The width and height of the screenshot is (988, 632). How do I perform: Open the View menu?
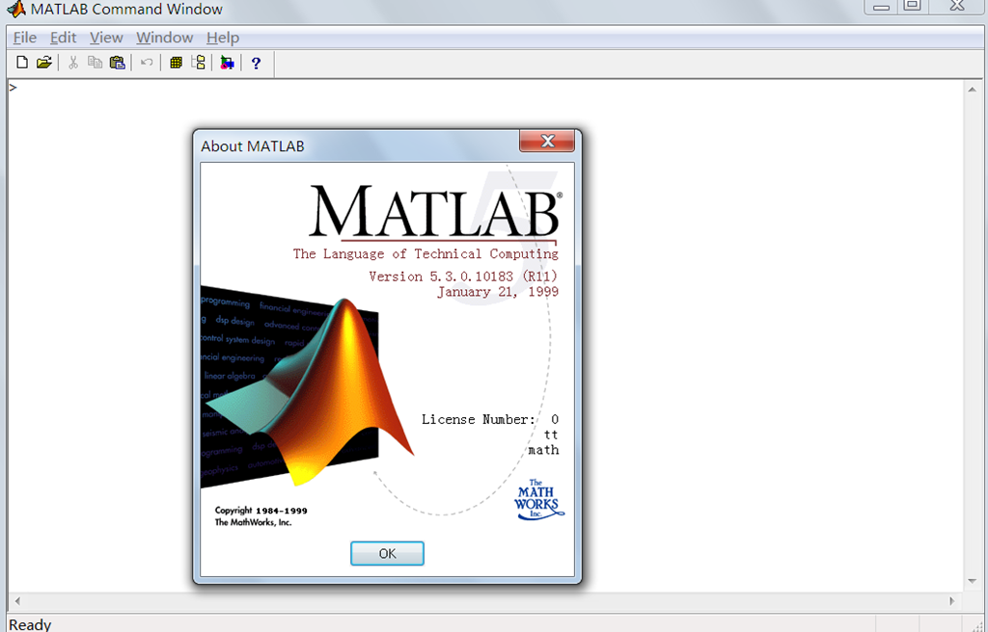106,38
